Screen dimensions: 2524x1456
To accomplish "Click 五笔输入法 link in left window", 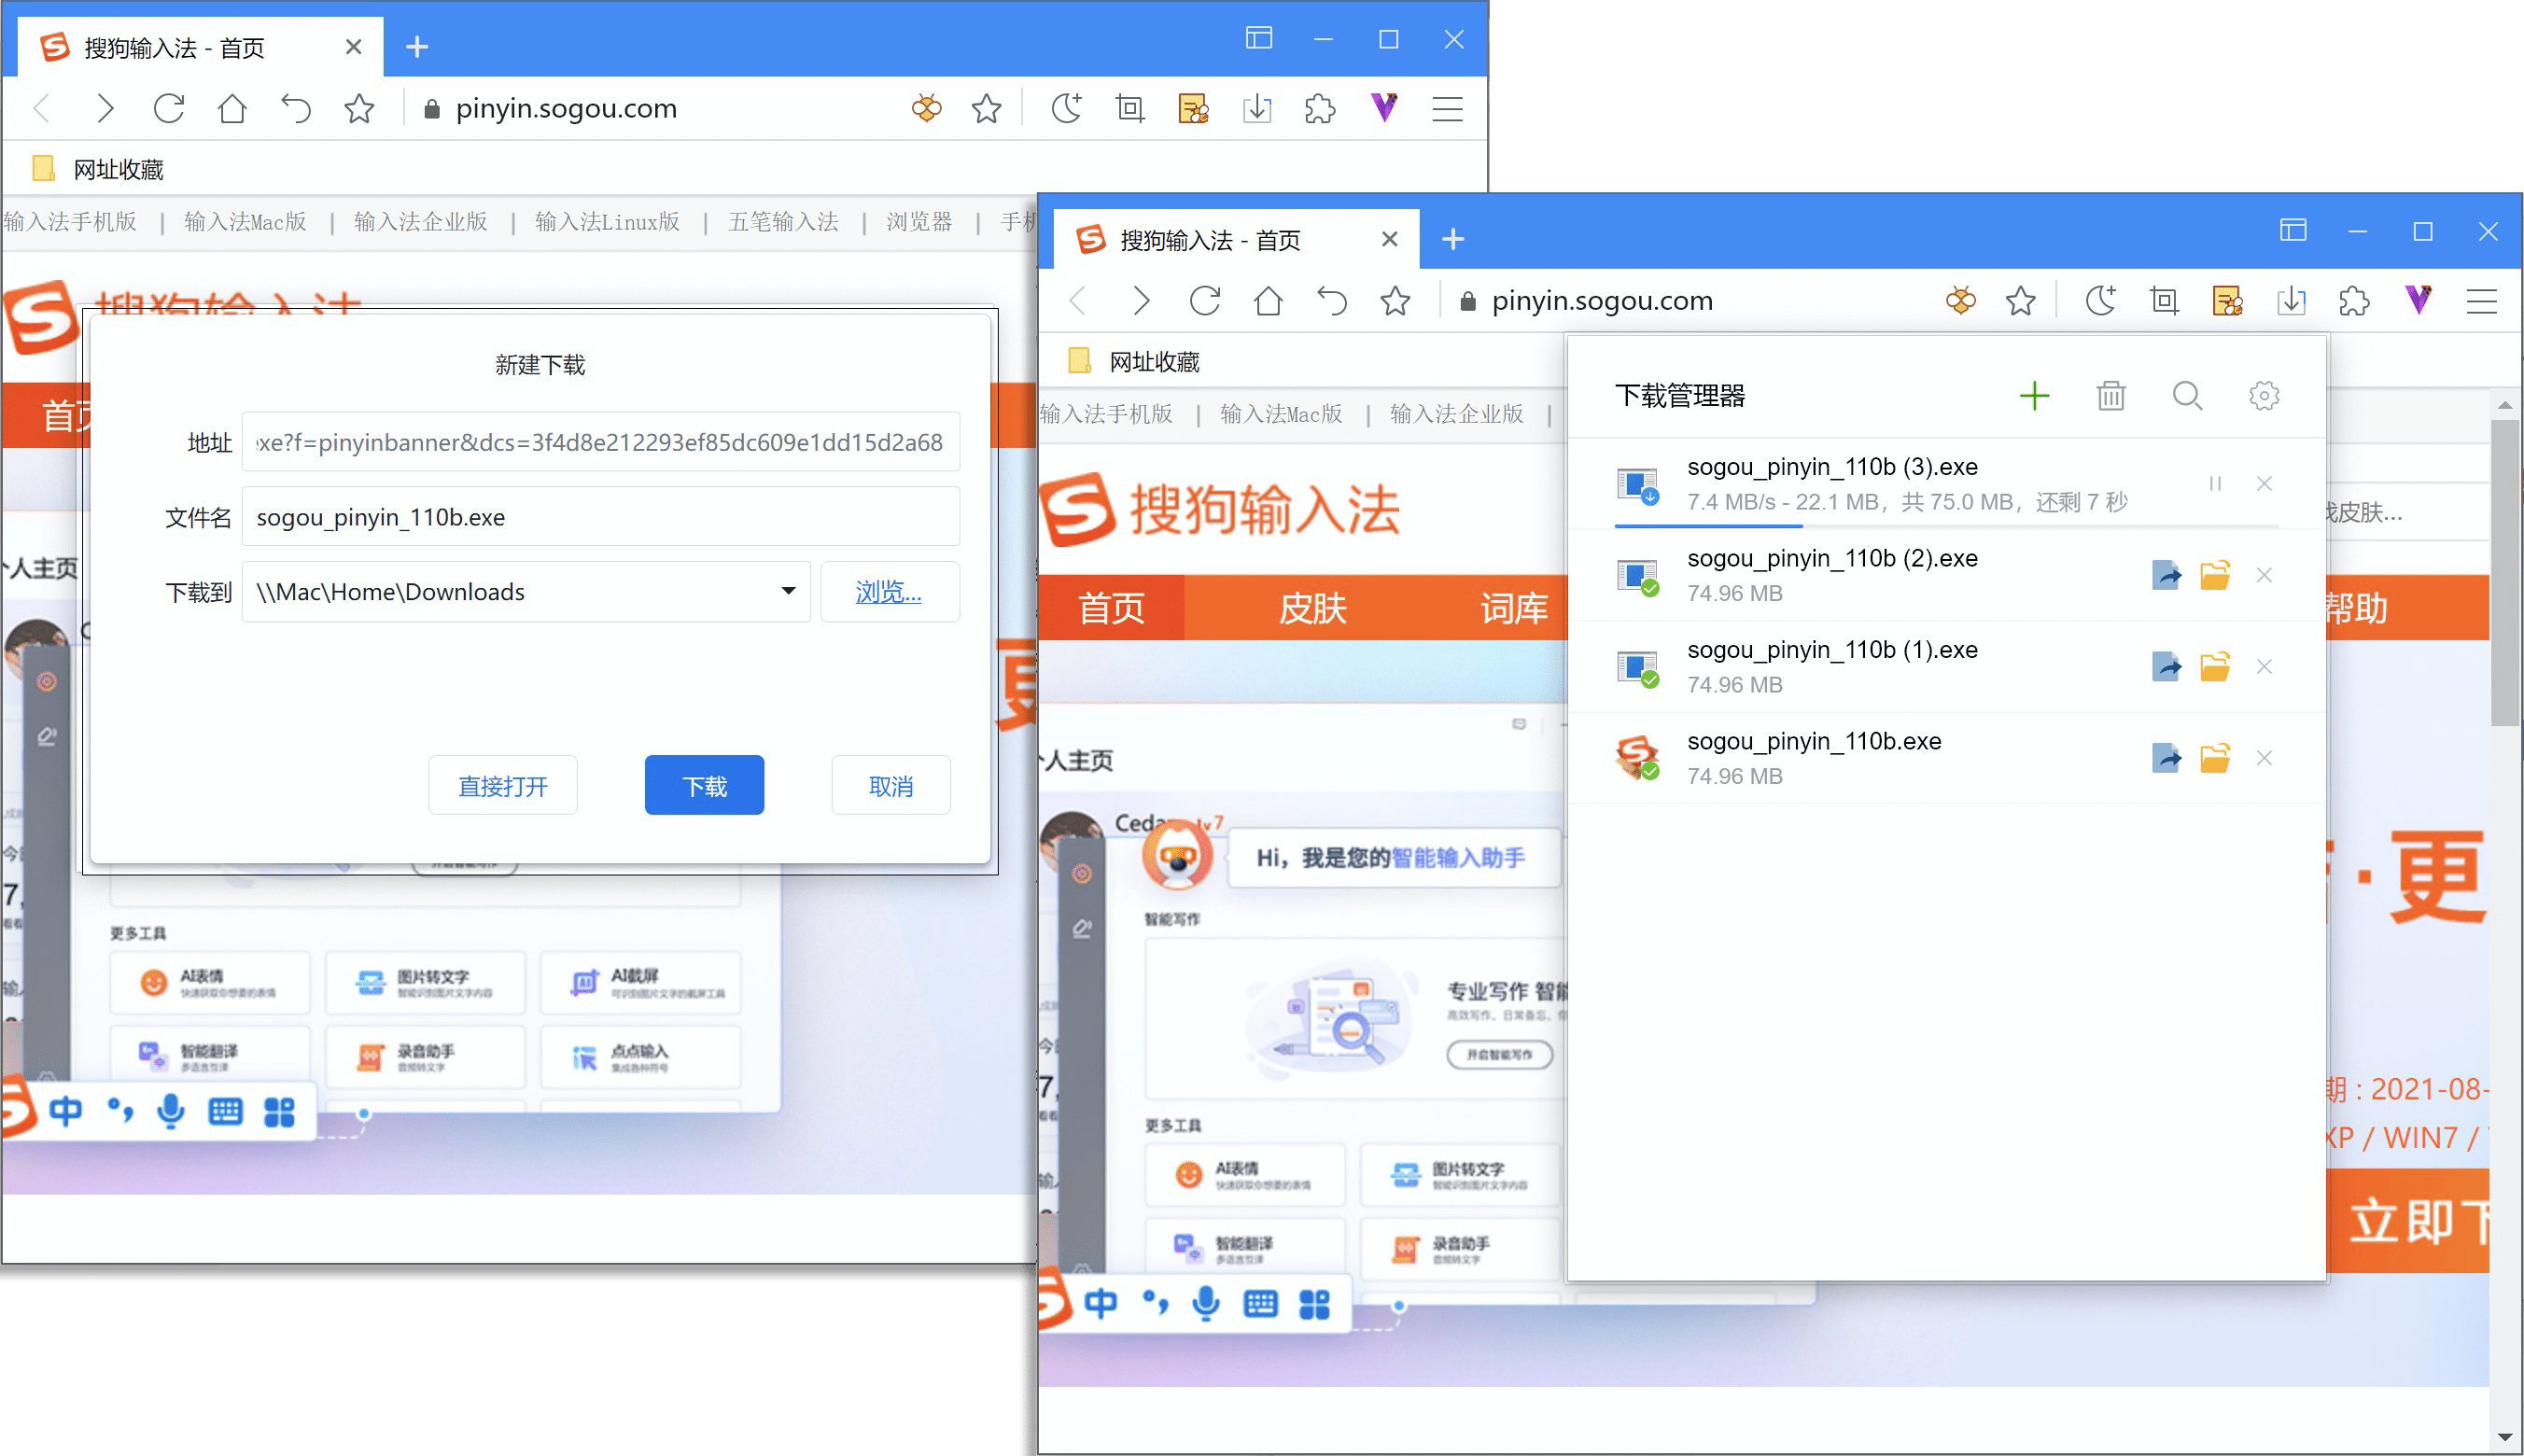I will (783, 222).
